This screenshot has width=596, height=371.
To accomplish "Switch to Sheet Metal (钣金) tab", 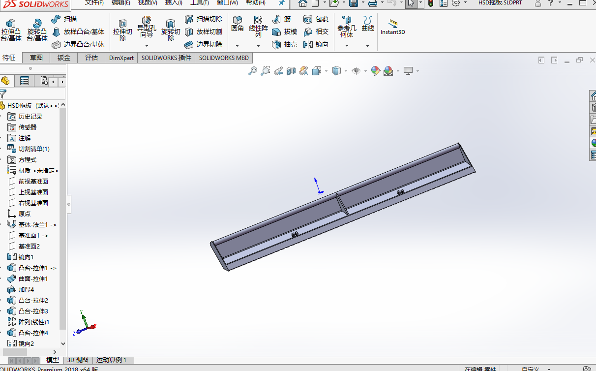I will 64,58.
